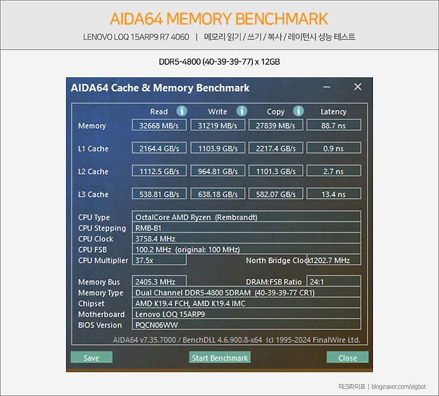Select the CPU Clock field 3758.4 MHz

coord(247,239)
